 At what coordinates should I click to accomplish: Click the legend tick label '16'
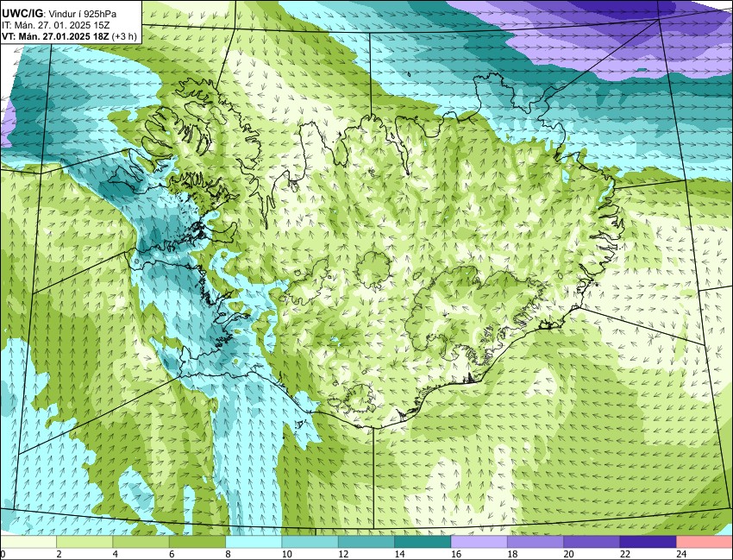[x=456, y=554]
